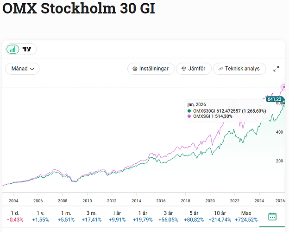Open the Månad interval dropdown
The image size is (289, 232).
(x=22, y=69)
